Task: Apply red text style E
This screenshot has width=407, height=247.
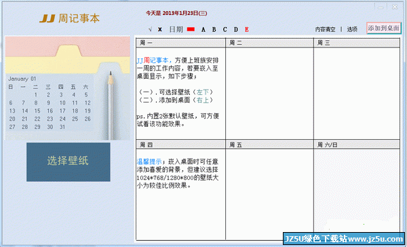Action: [x=247, y=29]
